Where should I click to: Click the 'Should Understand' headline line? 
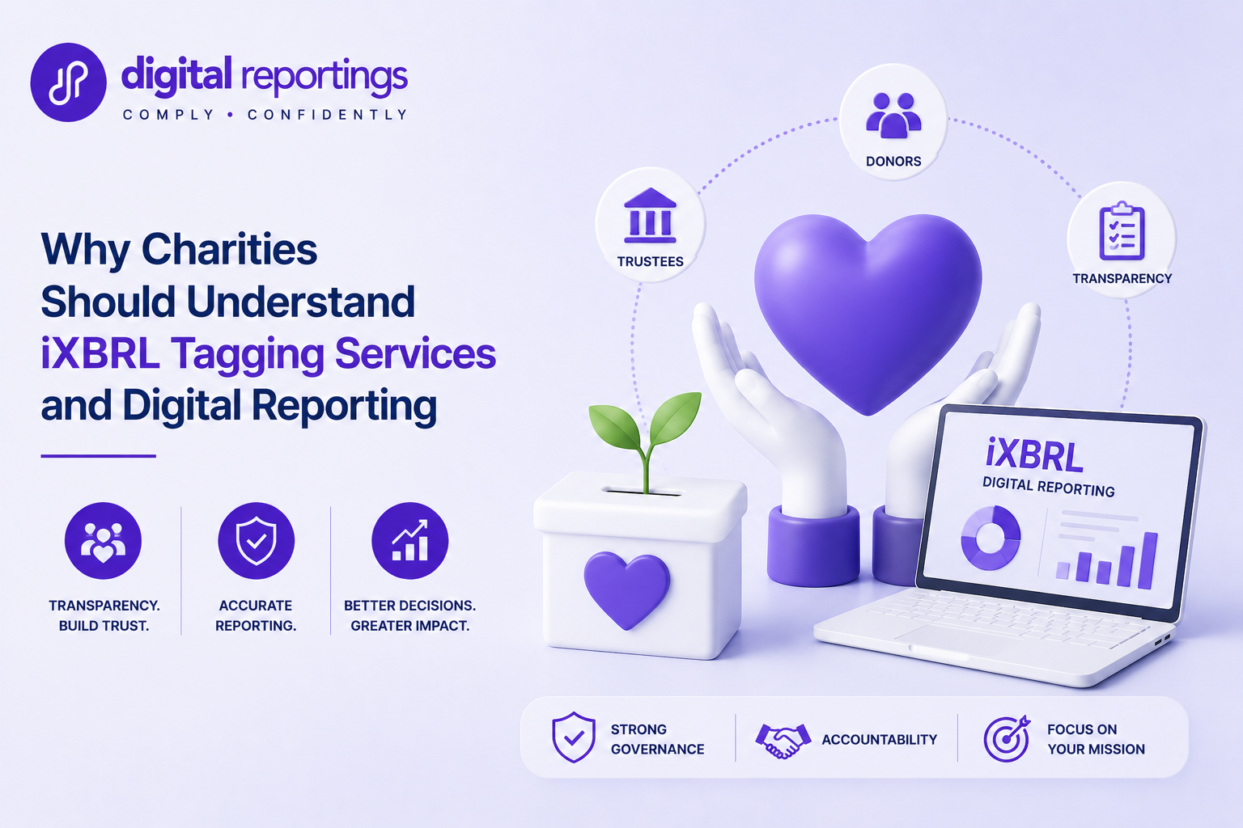228,302
